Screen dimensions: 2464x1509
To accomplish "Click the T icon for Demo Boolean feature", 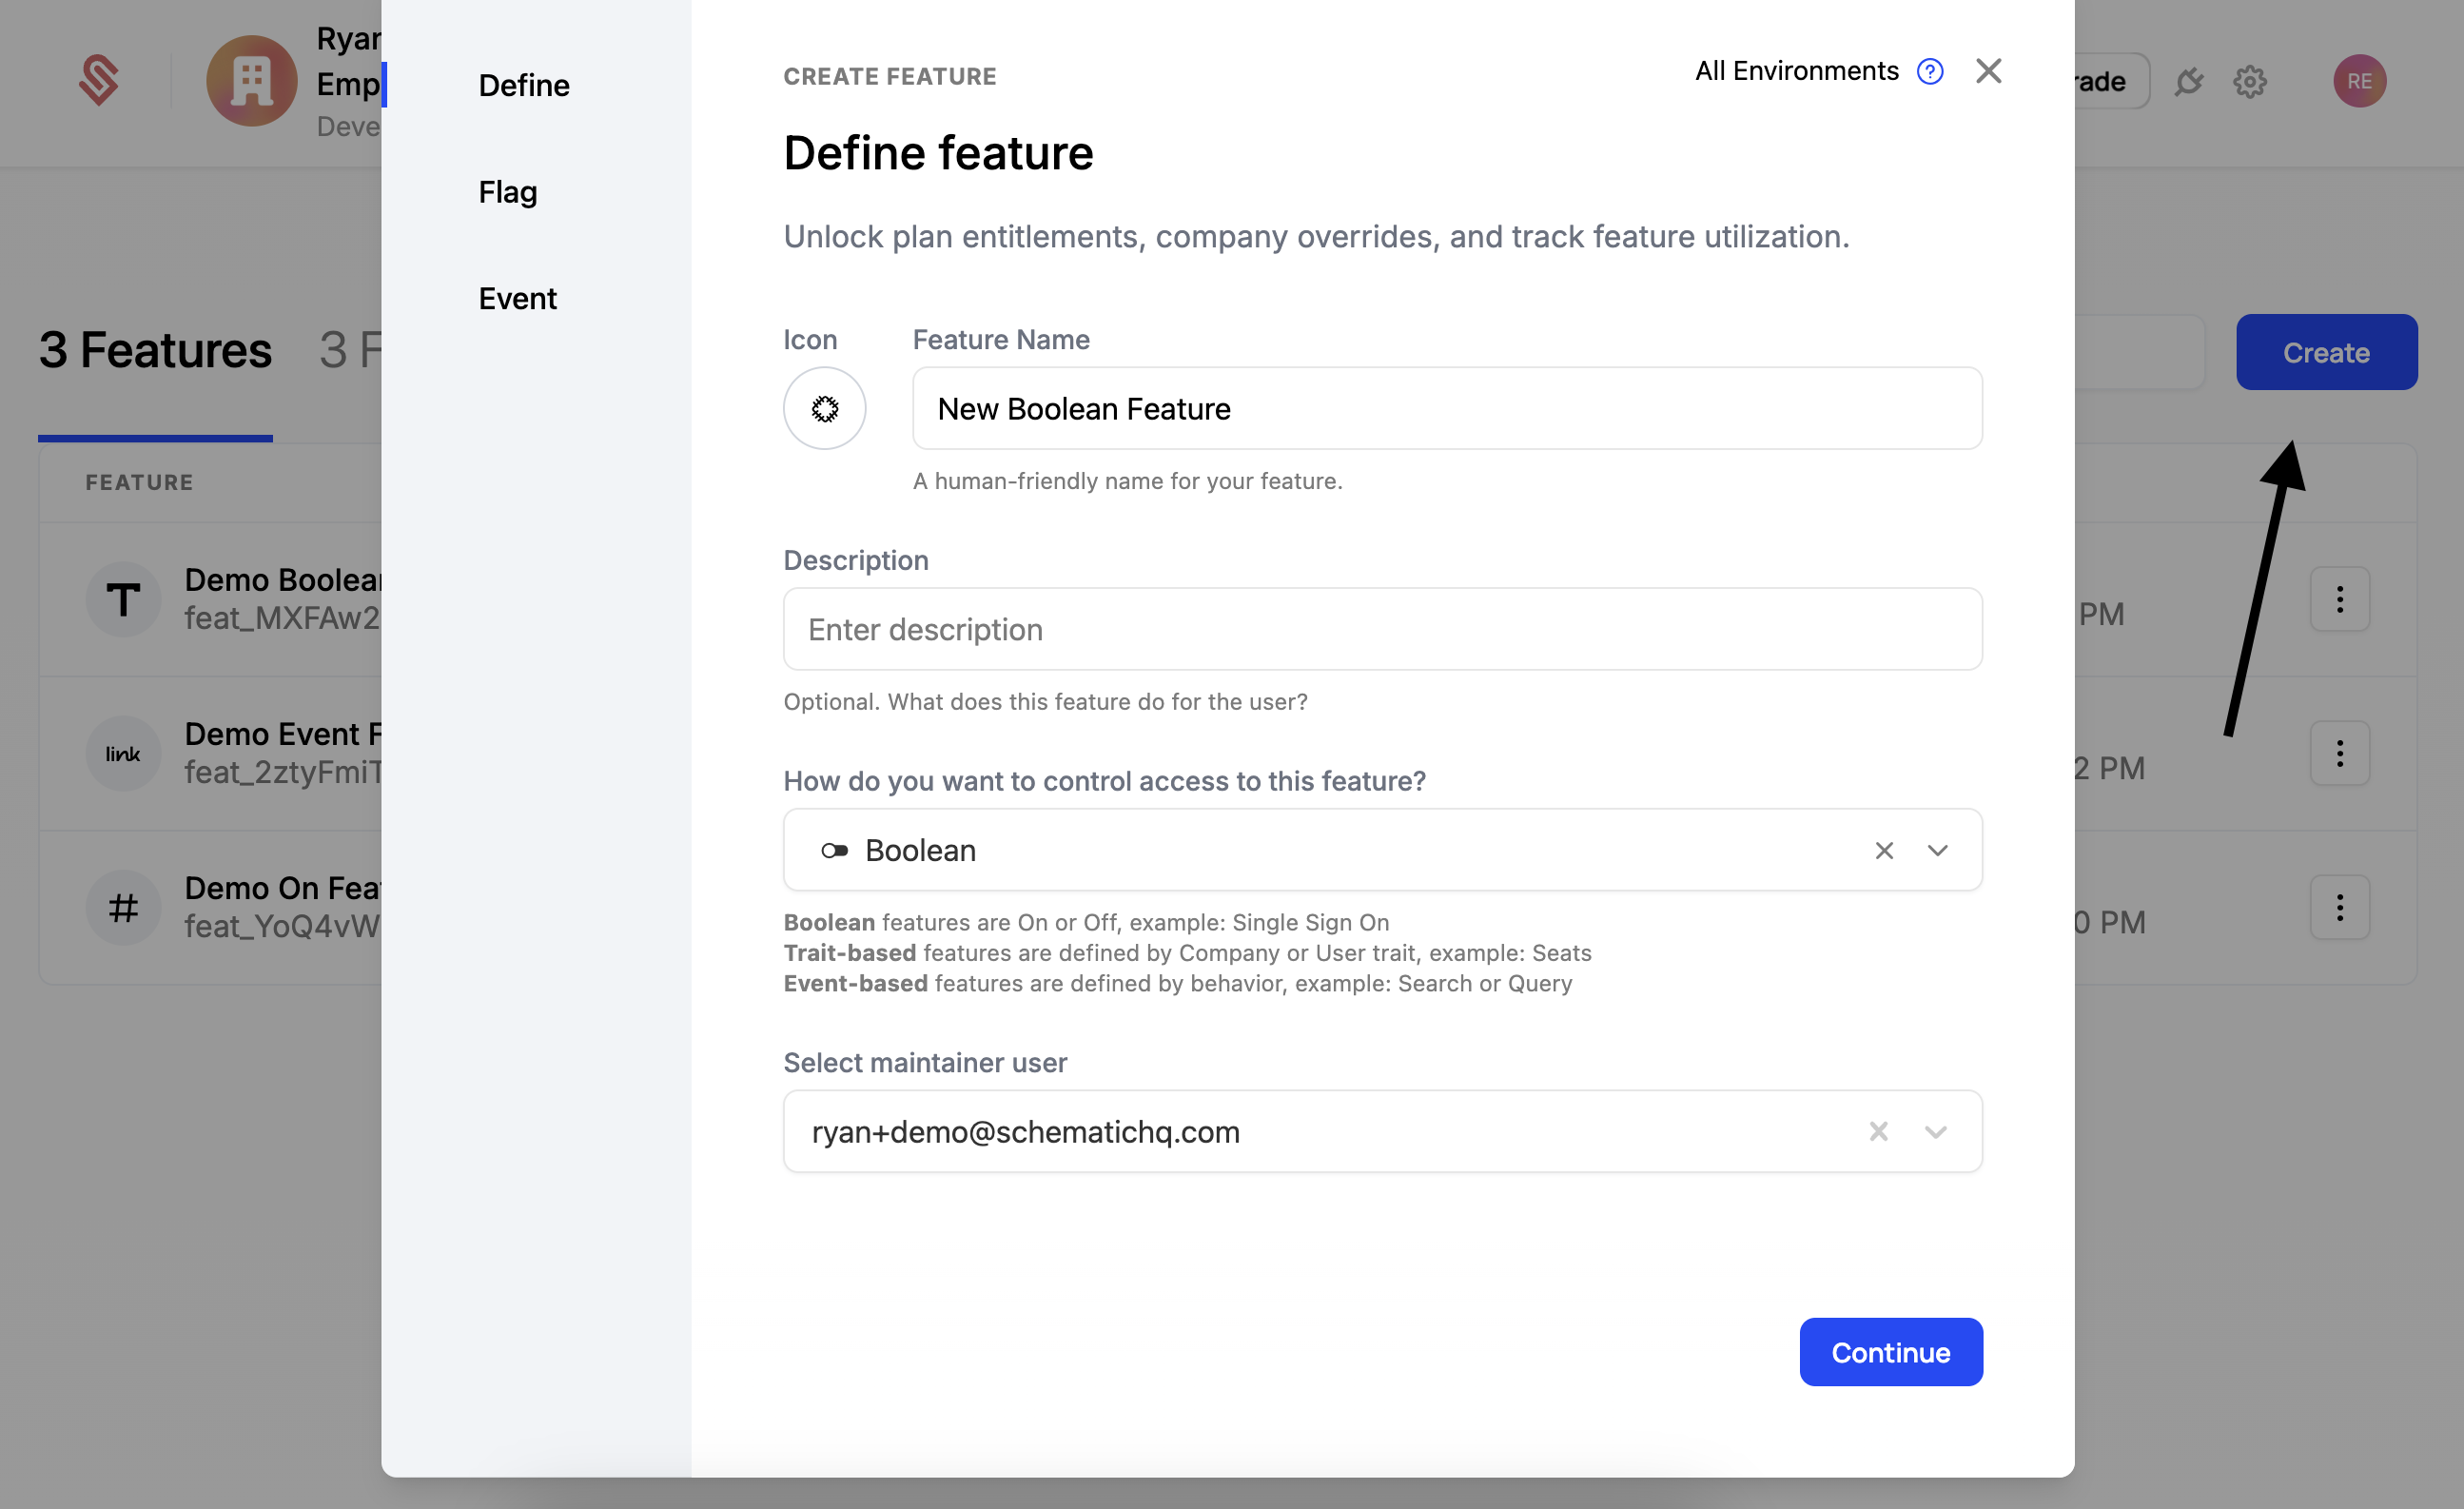I will [x=122, y=598].
